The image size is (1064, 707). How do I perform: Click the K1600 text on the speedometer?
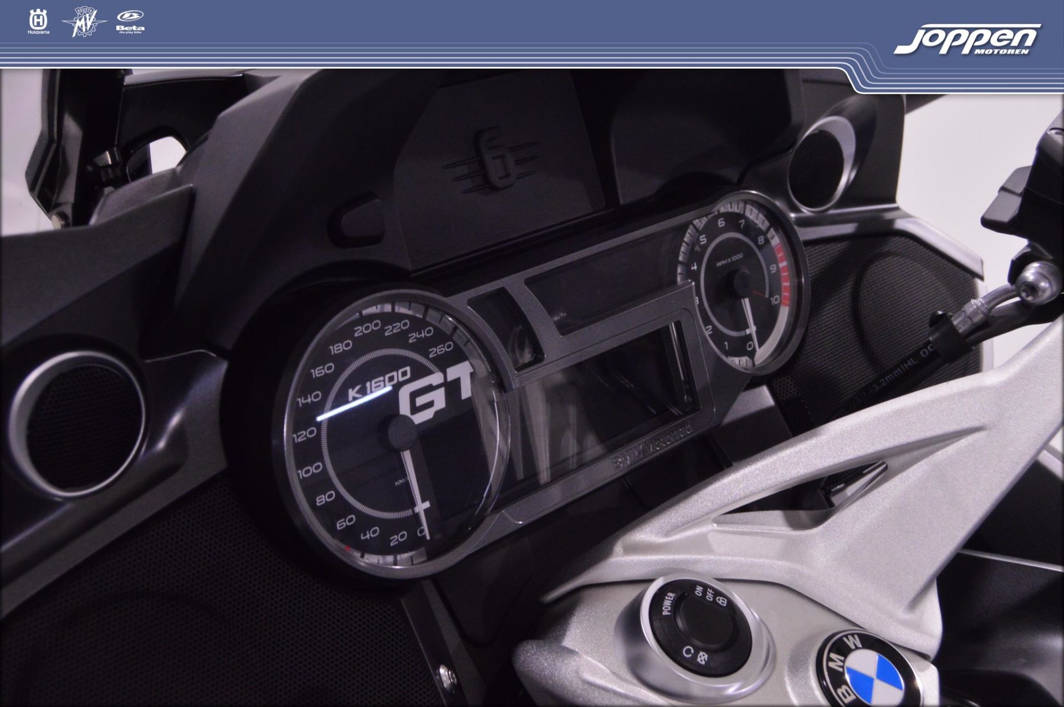click(x=379, y=384)
